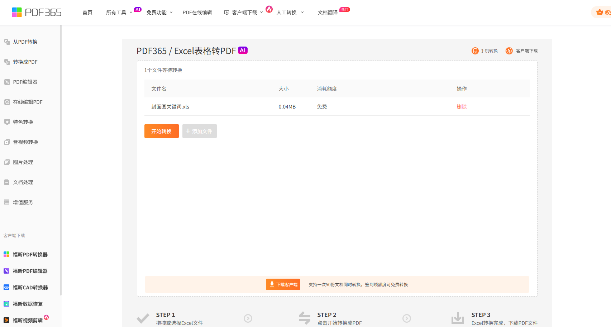Open 福昕PDF转换器 download link
611x327 pixels.
point(30,255)
